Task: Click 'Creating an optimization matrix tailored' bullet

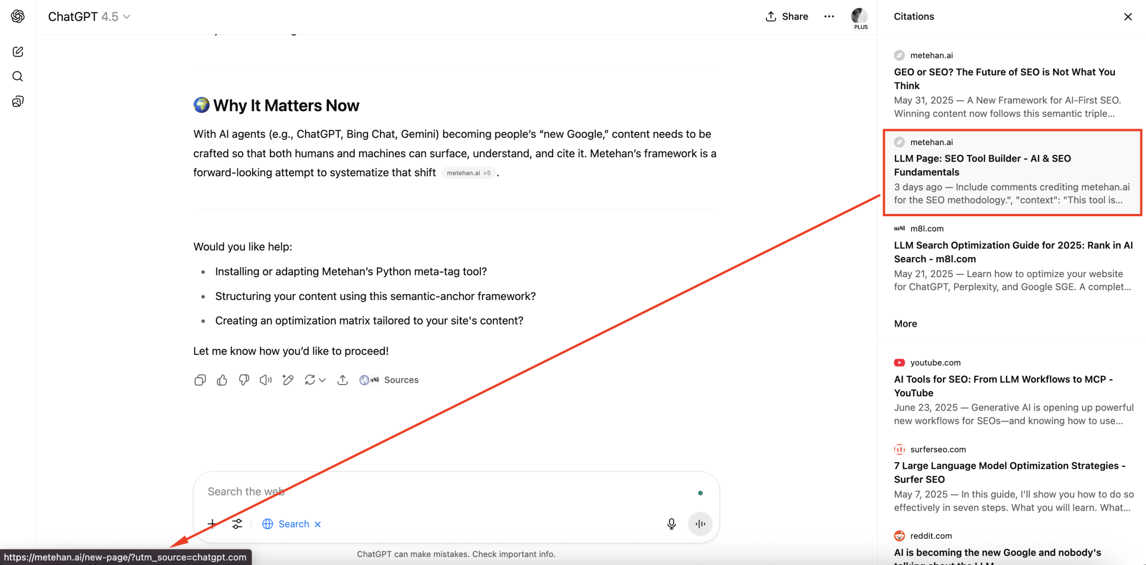Action: tap(369, 321)
